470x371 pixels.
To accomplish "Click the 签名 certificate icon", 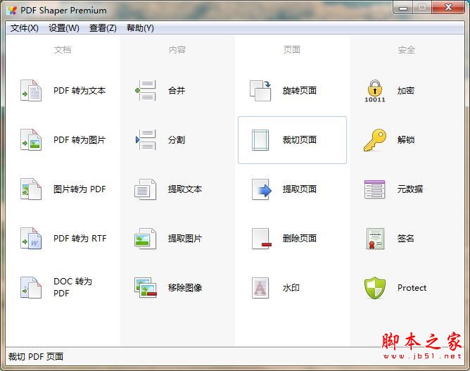I will pyautogui.click(x=375, y=239).
